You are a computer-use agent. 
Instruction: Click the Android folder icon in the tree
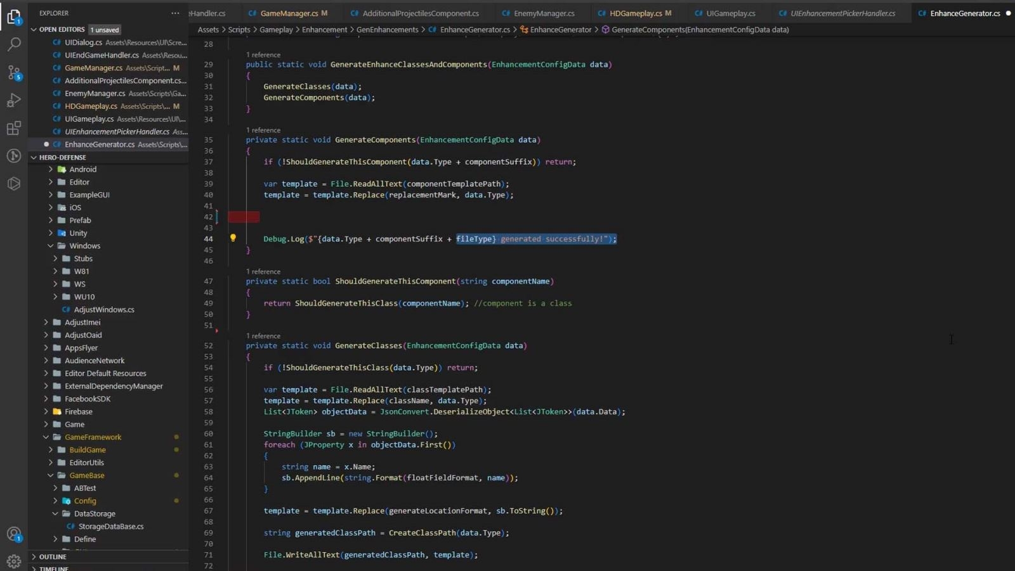pos(62,169)
